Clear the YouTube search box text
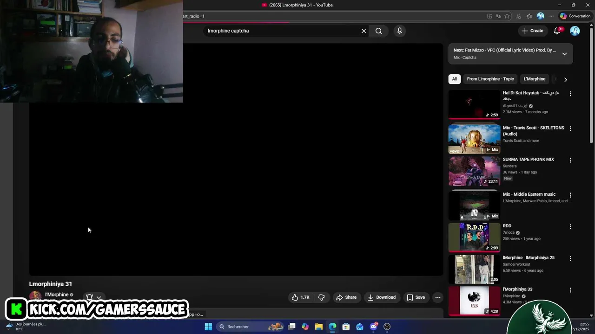Viewport: 595px width, 334px height. pyautogui.click(x=364, y=31)
